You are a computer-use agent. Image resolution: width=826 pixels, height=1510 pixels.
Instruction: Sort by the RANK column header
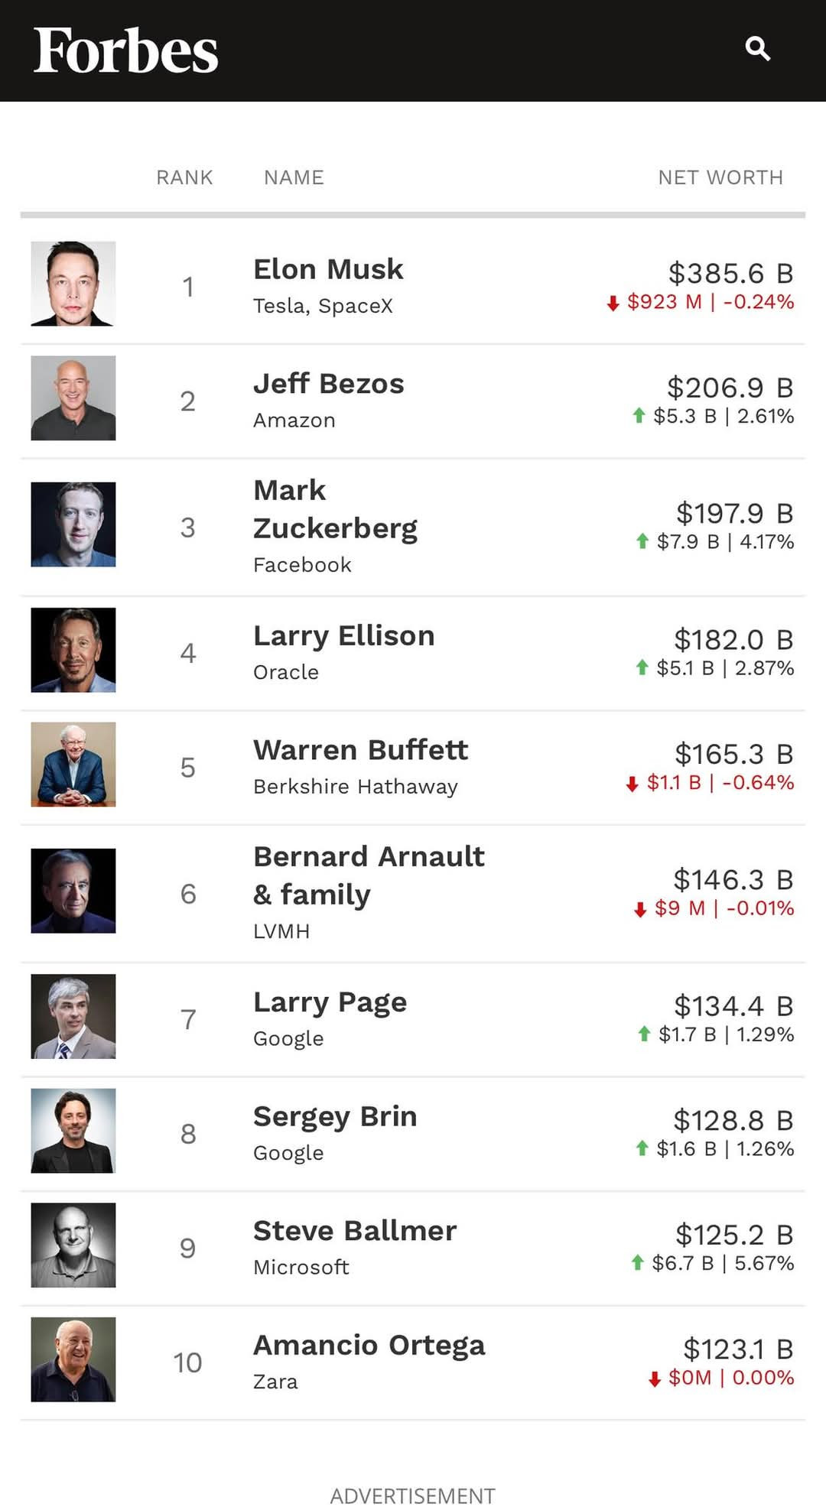click(184, 177)
